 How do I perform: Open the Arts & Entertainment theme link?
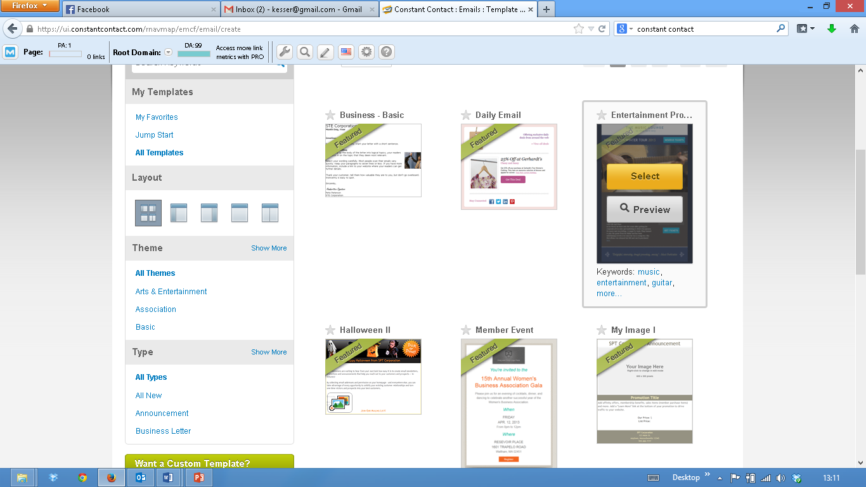pyautogui.click(x=171, y=292)
